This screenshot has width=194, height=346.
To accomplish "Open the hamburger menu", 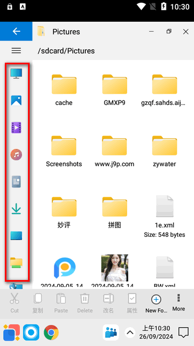I will click(16, 50).
